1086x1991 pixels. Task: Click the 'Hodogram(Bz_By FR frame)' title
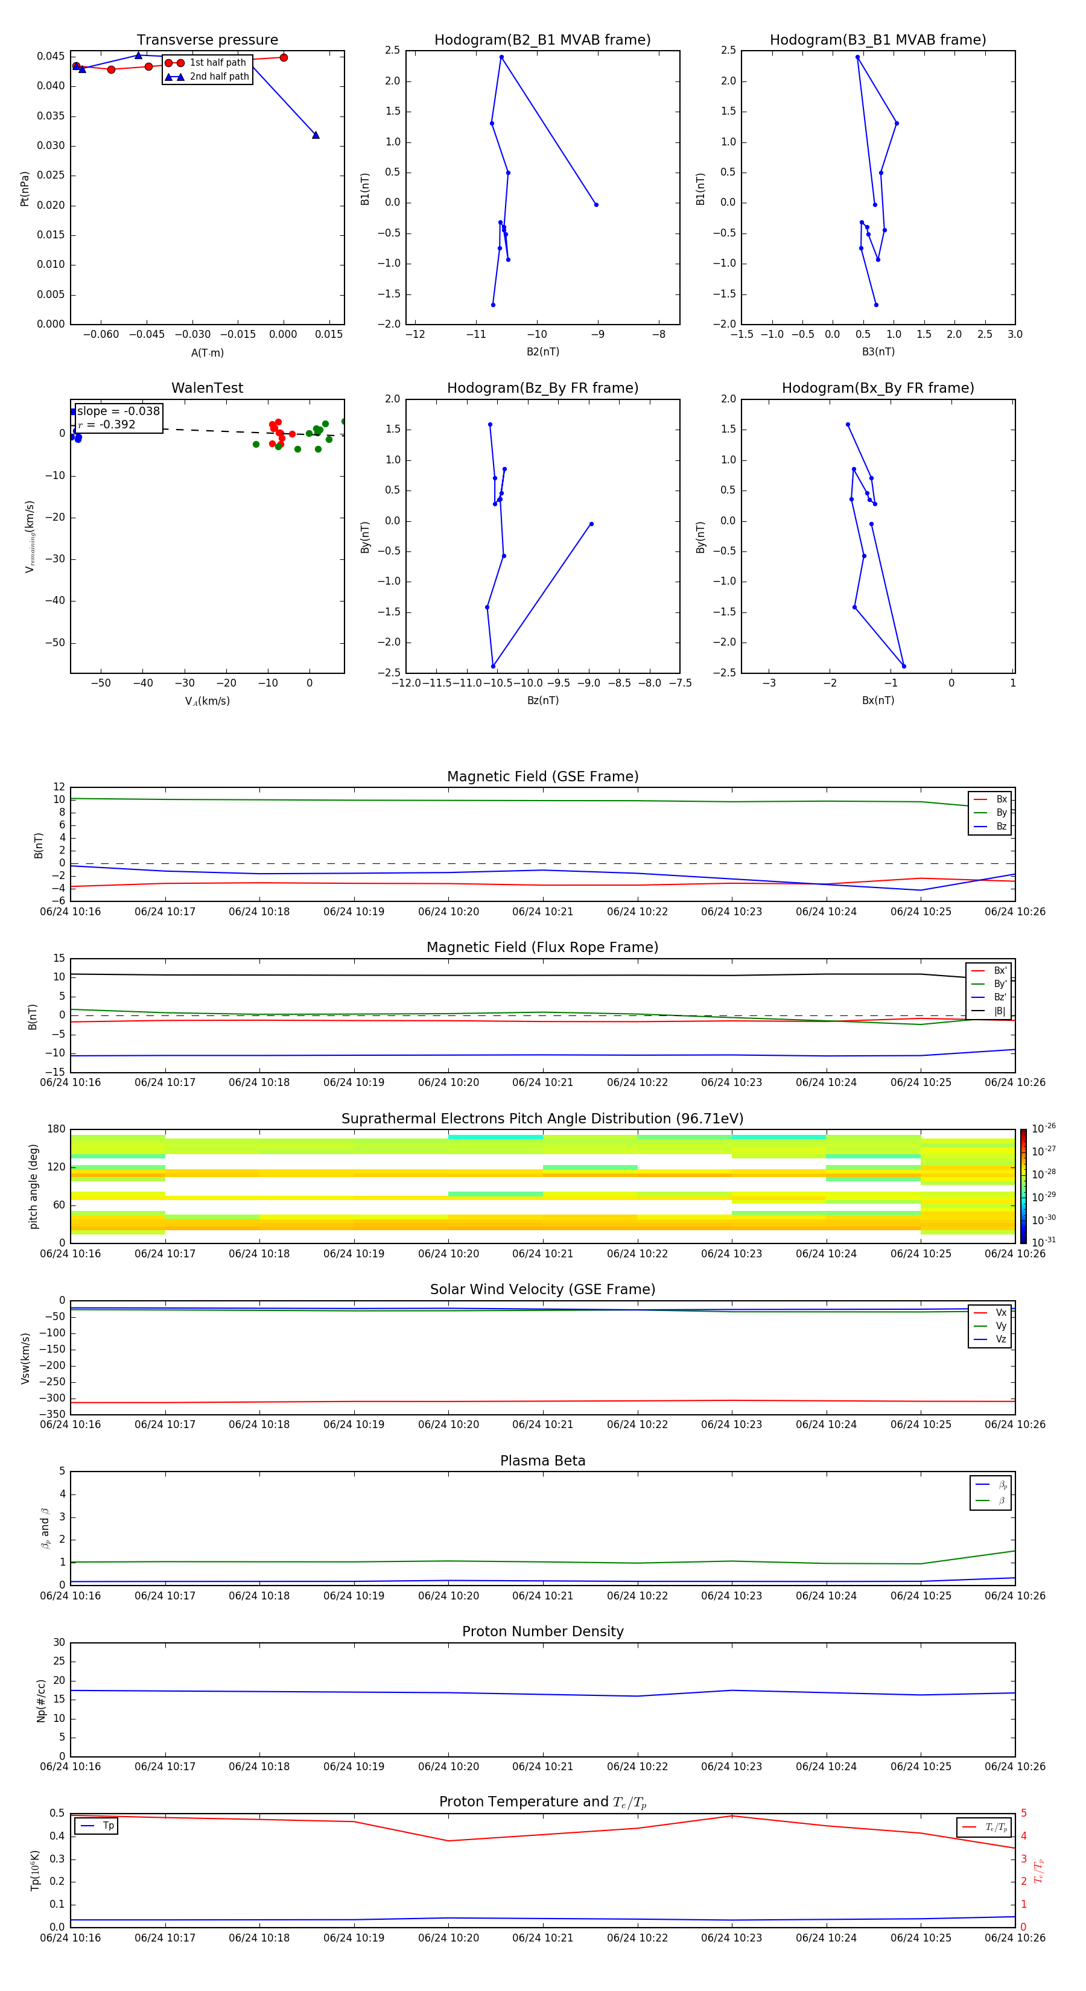tap(542, 388)
